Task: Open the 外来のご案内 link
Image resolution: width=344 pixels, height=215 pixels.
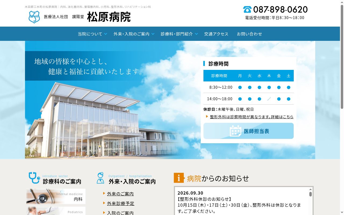Action: point(120,194)
